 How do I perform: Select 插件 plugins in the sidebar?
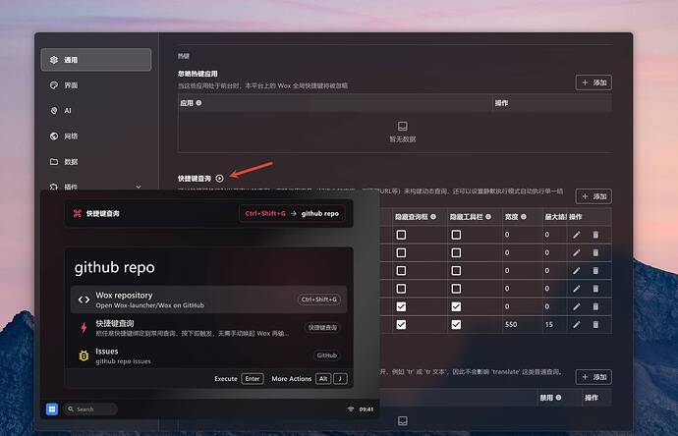point(71,187)
